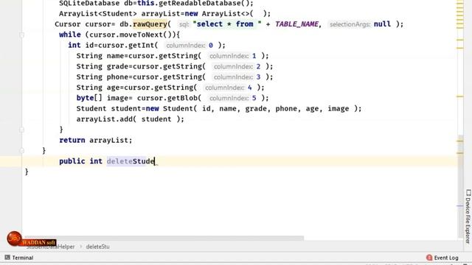Open the Terminal tool window
The width and height of the screenshot is (472, 265).
click(x=19, y=258)
